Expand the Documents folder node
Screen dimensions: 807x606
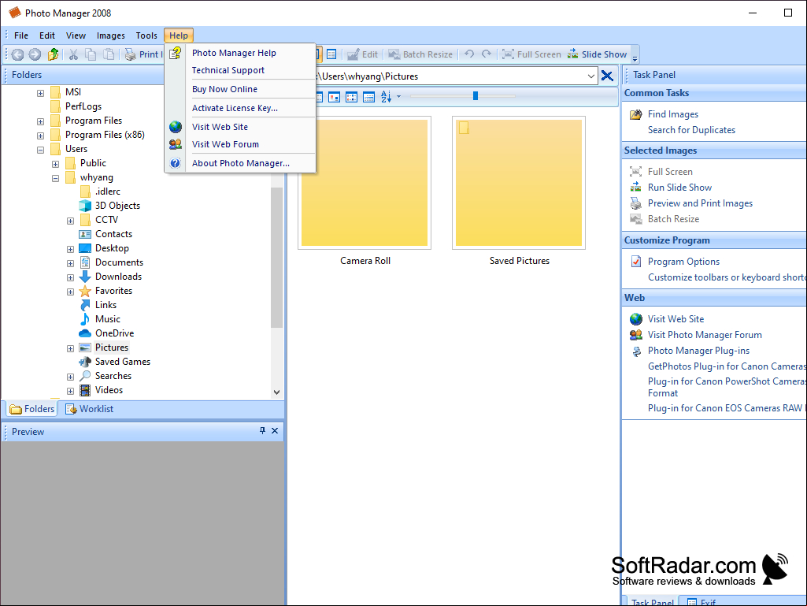click(x=71, y=264)
